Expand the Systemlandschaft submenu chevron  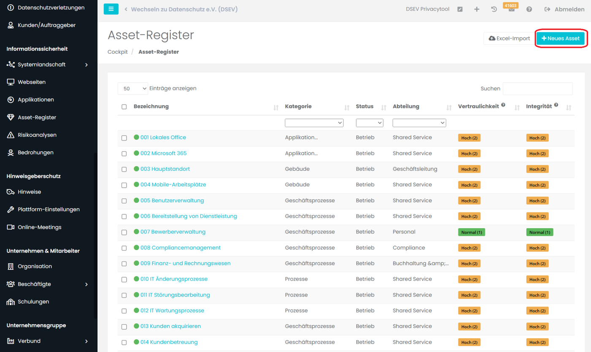(87, 65)
